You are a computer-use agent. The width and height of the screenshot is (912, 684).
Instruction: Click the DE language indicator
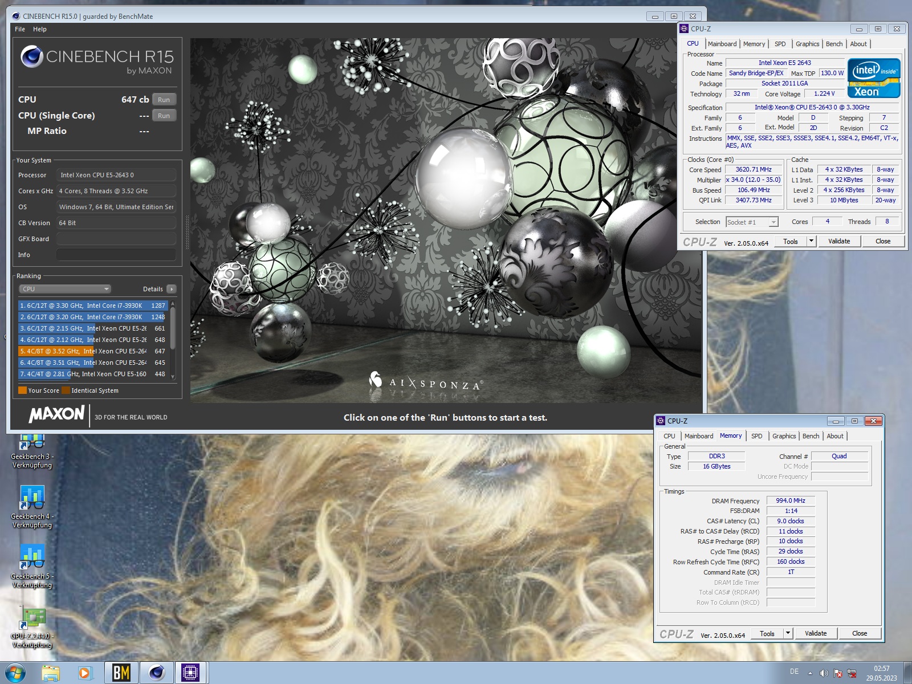[x=794, y=671]
